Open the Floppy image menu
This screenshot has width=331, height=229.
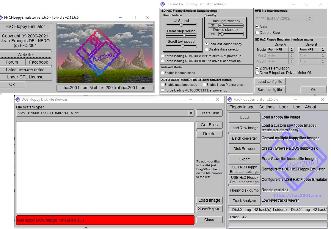coord(242,107)
